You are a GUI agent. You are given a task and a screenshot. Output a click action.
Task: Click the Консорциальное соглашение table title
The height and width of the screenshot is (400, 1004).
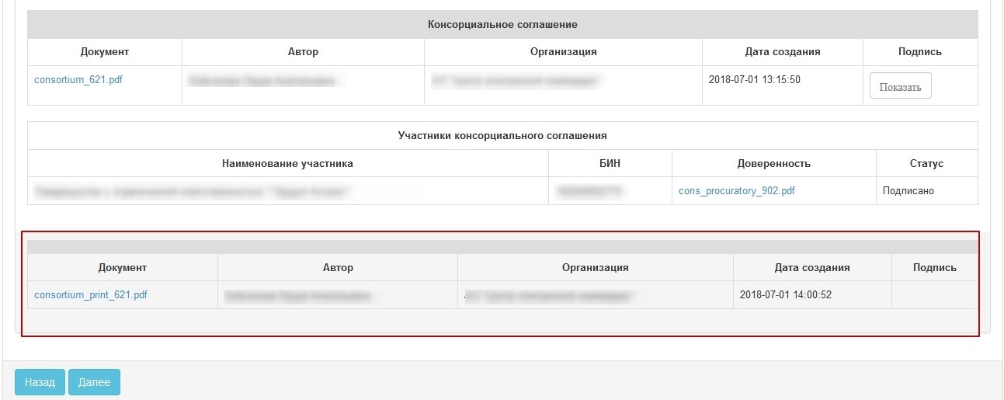[502, 25]
